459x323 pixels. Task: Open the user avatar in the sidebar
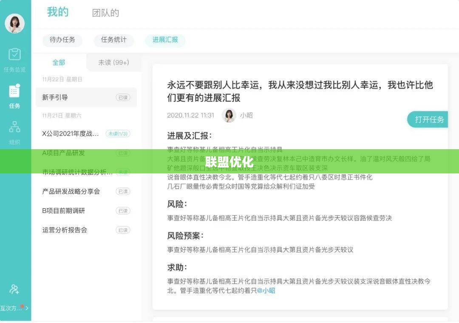[14, 23]
